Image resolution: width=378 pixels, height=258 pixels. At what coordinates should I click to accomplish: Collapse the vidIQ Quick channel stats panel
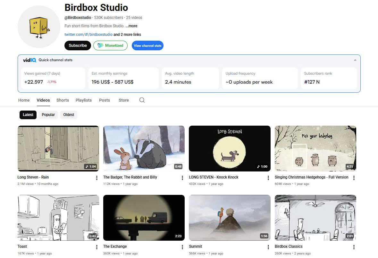point(355,60)
